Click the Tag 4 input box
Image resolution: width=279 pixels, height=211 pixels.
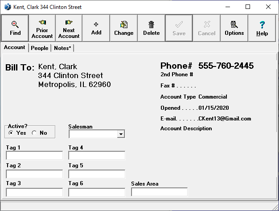tap(97, 156)
